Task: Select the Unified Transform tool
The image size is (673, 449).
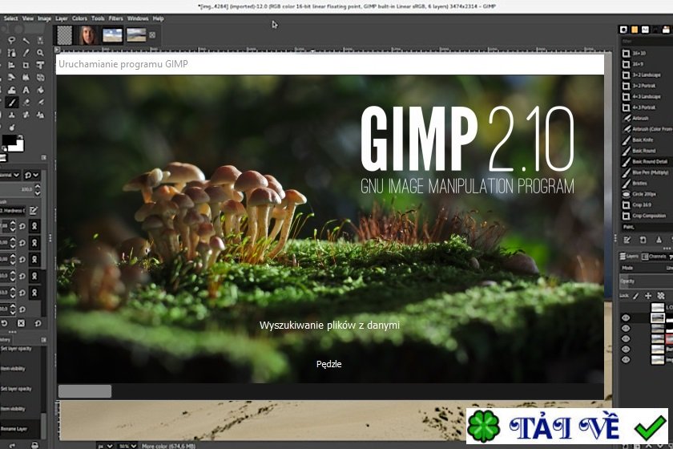Action: click(40, 65)
